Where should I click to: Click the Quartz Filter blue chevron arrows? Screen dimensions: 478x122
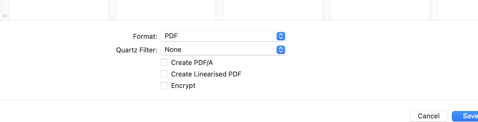[x=281, y=50]
